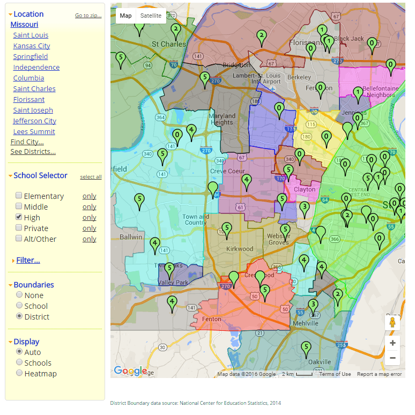This screenshot has width=415, height=415.
Task: Enable the Private school checkbox
Action: [19, 228]
